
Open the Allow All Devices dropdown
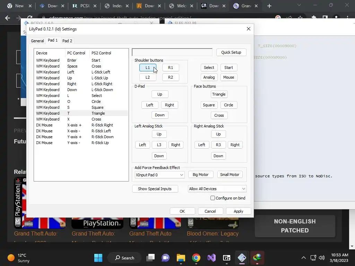pos(217,189)
